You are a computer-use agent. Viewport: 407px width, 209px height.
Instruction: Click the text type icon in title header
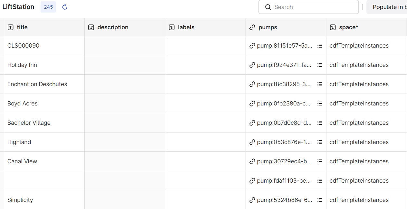coord(11,27)
